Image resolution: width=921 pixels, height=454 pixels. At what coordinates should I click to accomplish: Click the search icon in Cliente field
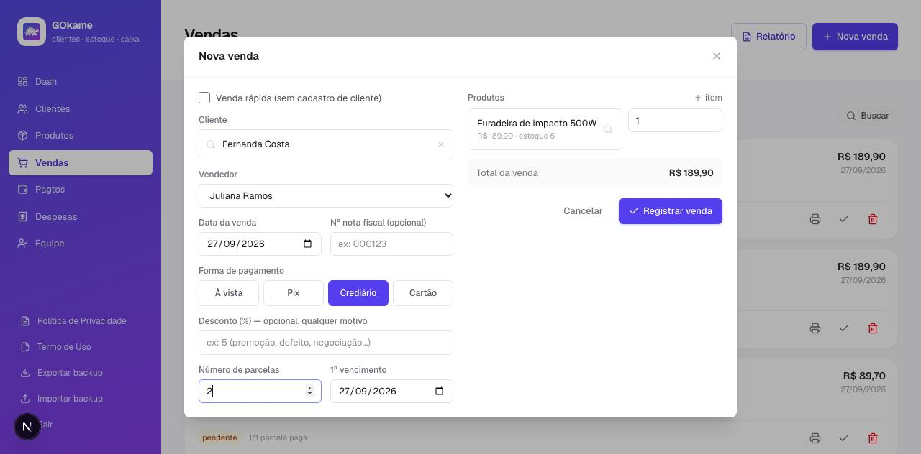click(x=211, y=144)
